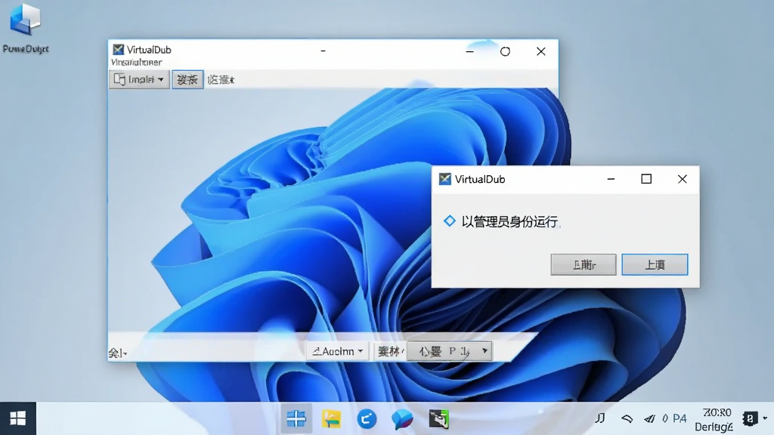Click the status text at bottom-left of VirtualDub
Image resolution: width=774 pixels, height=435 pixels.
coord(117,353)
